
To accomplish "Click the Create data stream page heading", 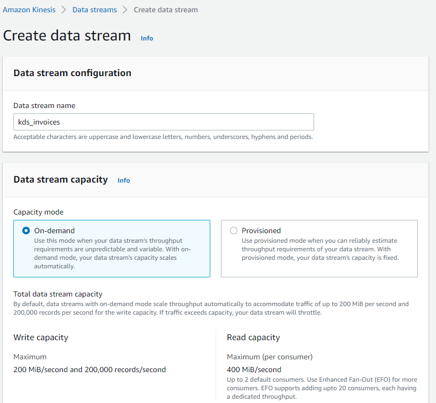I will (67, 36).
